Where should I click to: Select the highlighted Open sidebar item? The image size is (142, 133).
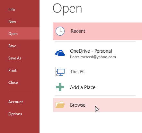20,34
